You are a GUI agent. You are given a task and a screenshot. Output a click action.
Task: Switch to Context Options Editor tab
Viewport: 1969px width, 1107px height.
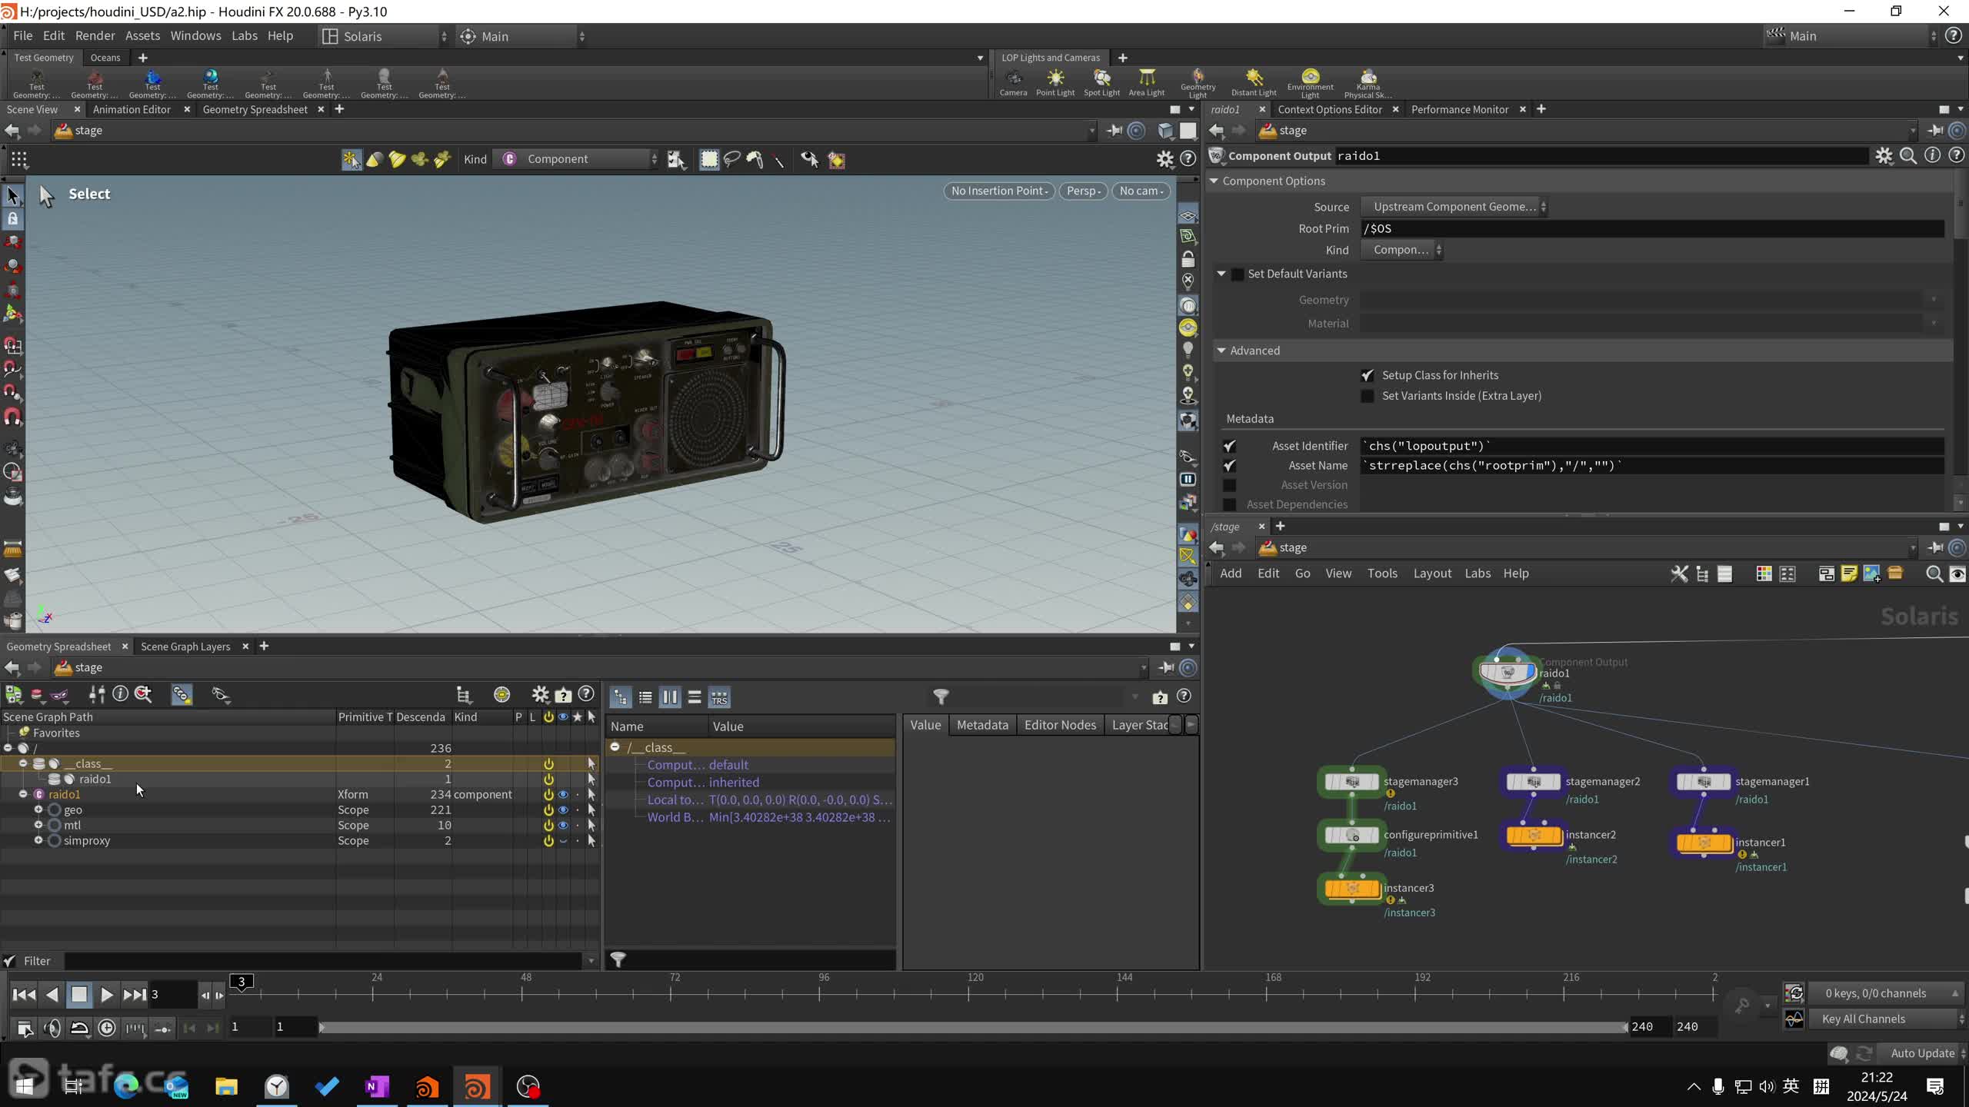(x=1329, y=109)
